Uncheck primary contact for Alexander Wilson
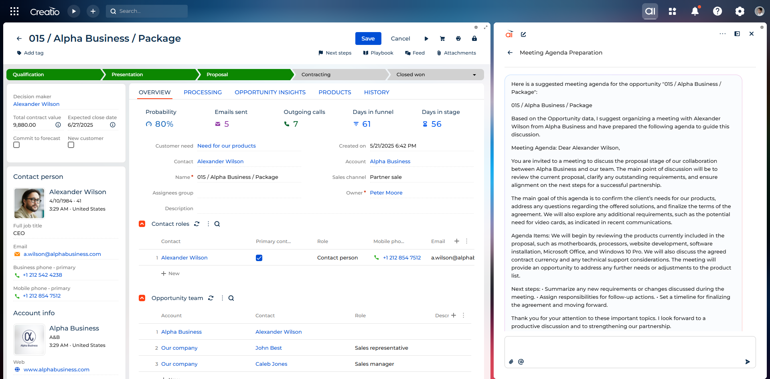 pos(259,258)
